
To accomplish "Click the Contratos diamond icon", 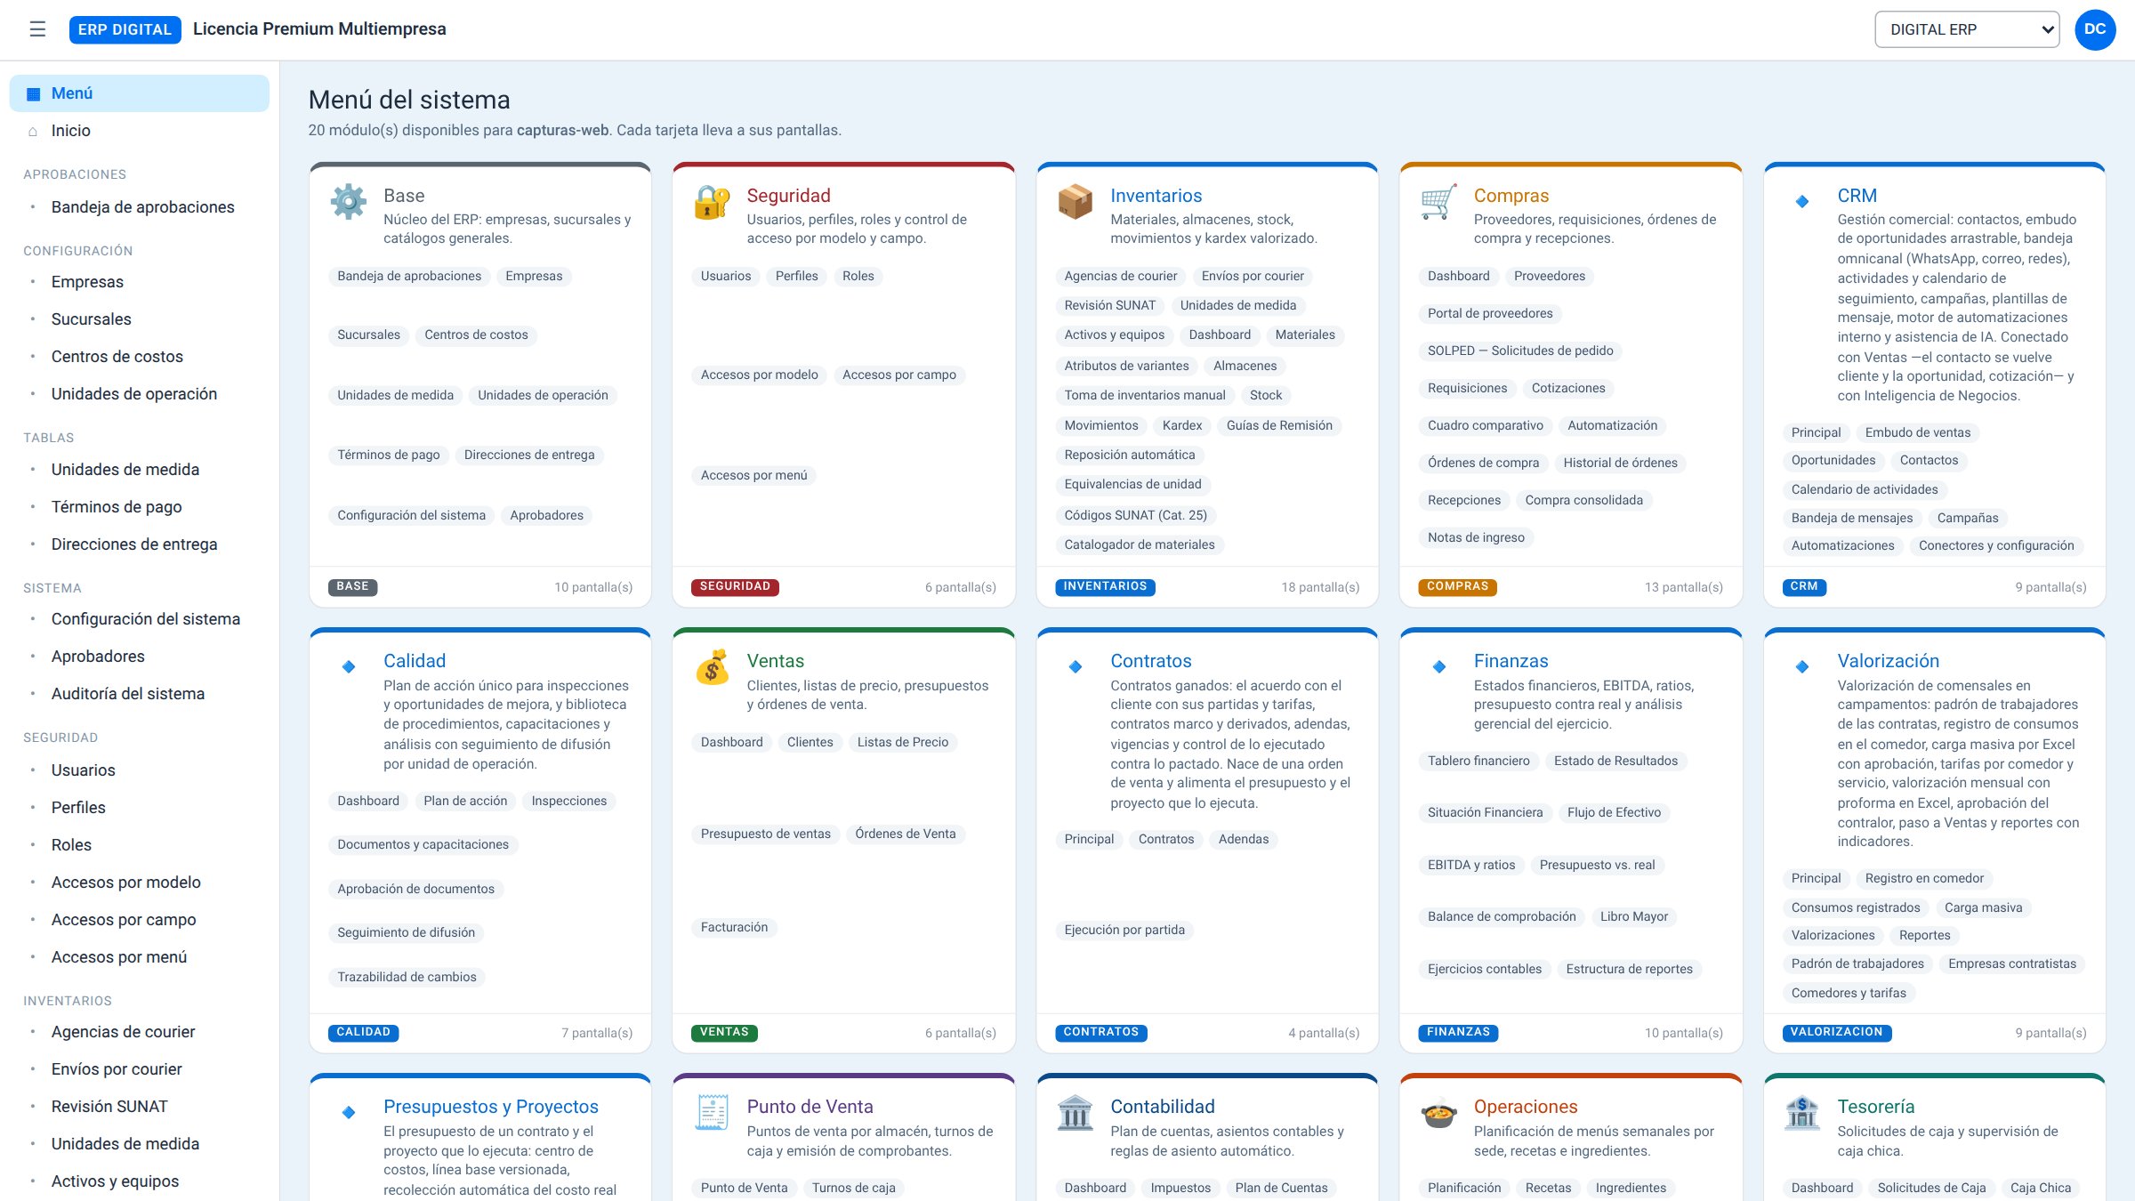I will tap(1076, 666).
